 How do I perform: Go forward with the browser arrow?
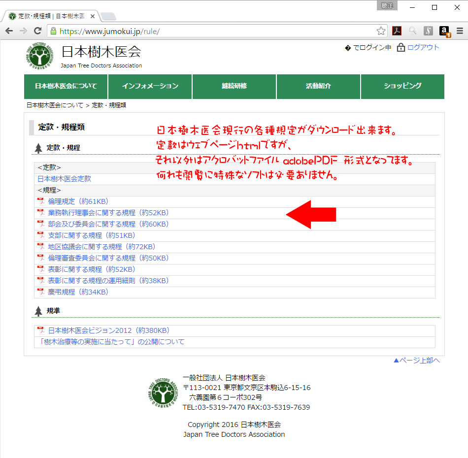[23, 31]
